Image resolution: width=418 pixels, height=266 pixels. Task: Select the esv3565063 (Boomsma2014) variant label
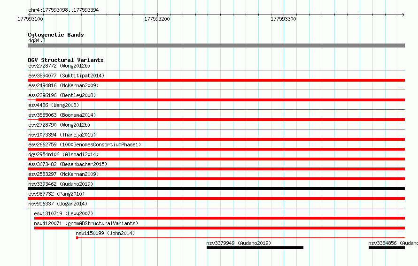pos(62,115)
